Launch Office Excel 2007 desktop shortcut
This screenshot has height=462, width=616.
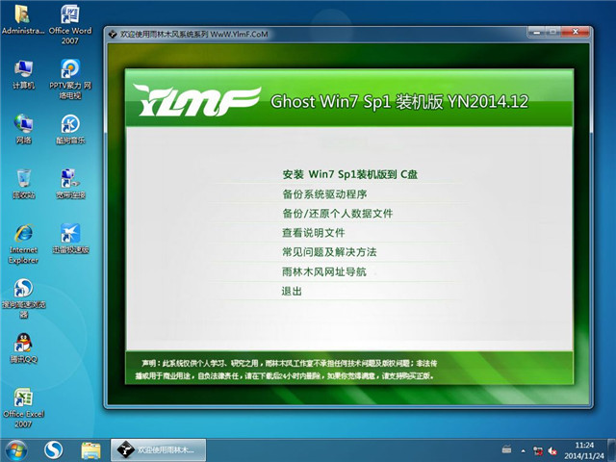coord(23,398)
